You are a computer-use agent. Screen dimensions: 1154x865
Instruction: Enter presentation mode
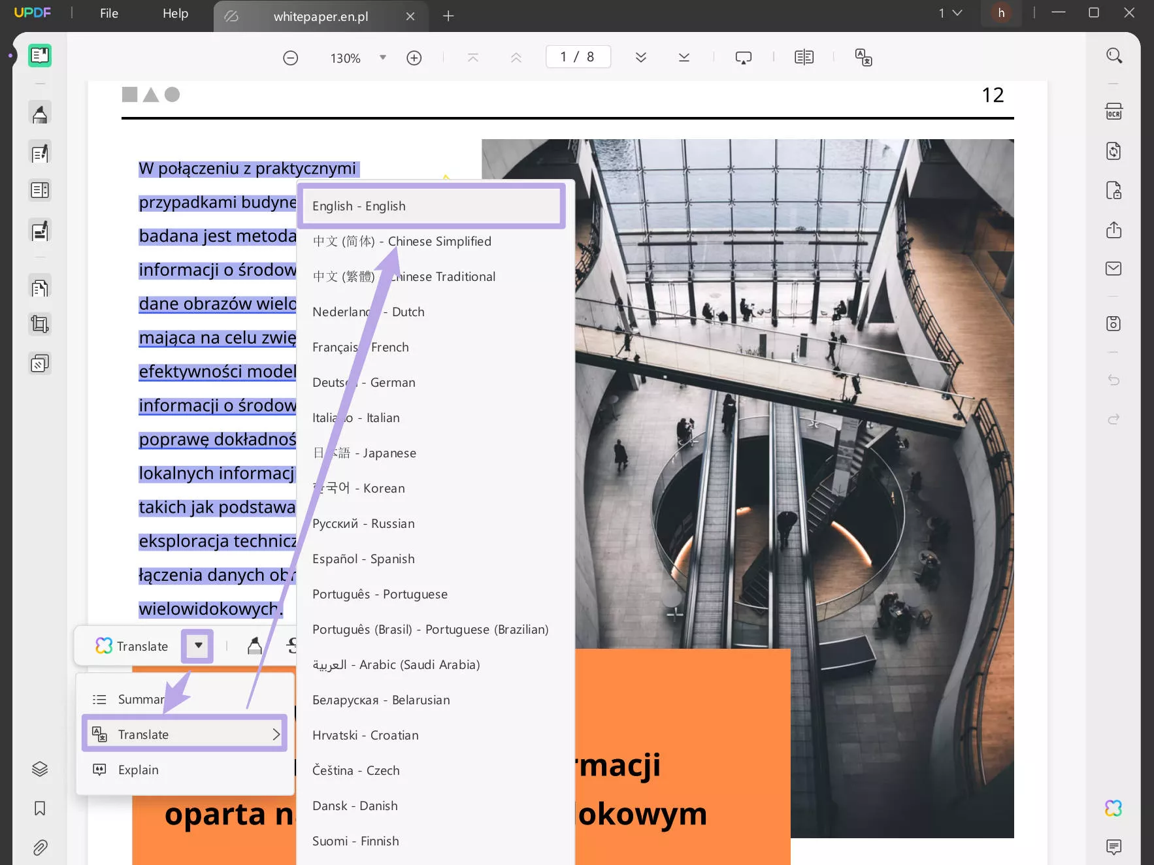[x=744, y=57]
